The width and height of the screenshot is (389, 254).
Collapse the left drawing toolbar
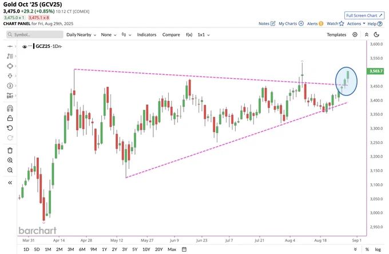(x=10, y=183)
